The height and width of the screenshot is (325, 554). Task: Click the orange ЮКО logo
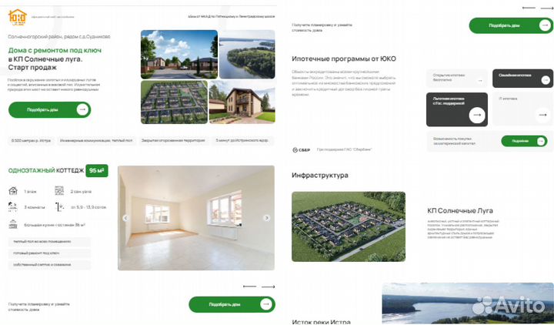17,17
